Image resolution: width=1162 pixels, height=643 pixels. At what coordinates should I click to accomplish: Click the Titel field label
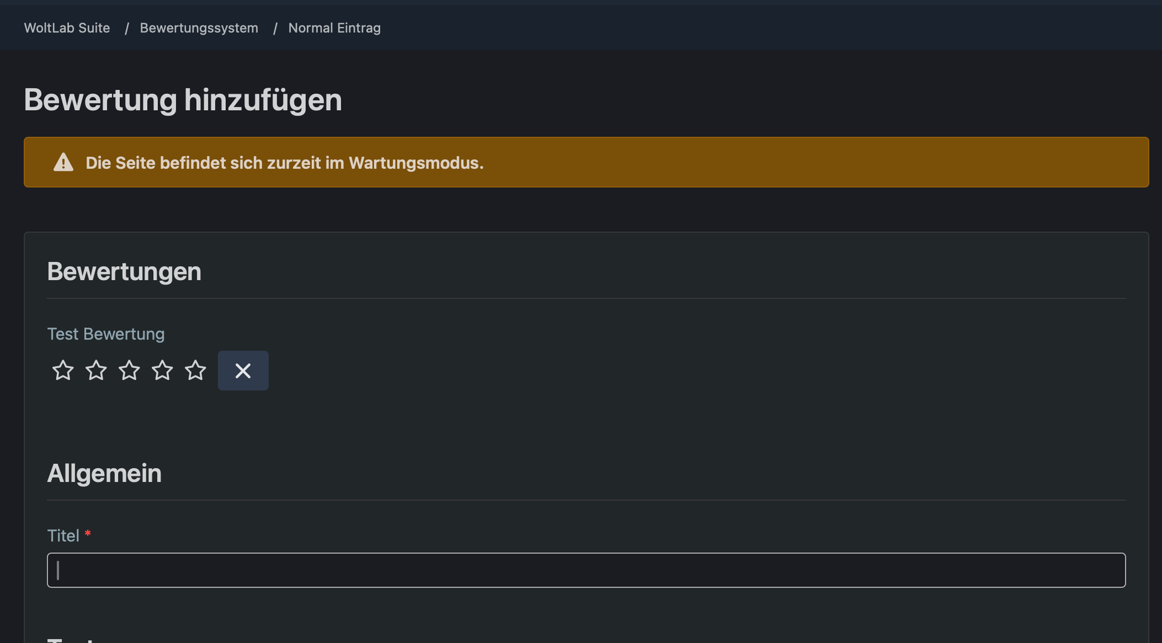tap(64, 535)
